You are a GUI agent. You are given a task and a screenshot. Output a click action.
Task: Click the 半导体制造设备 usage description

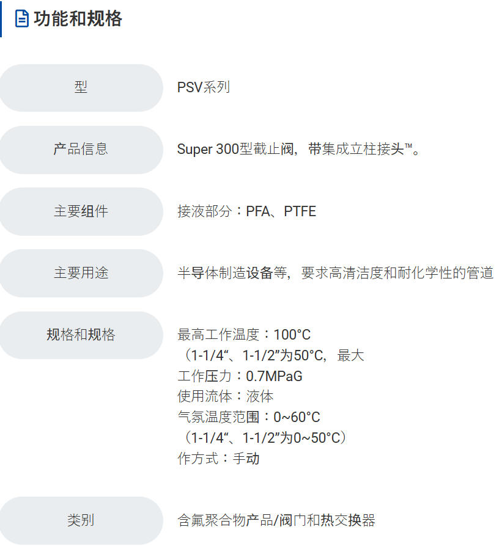[335, 273]
